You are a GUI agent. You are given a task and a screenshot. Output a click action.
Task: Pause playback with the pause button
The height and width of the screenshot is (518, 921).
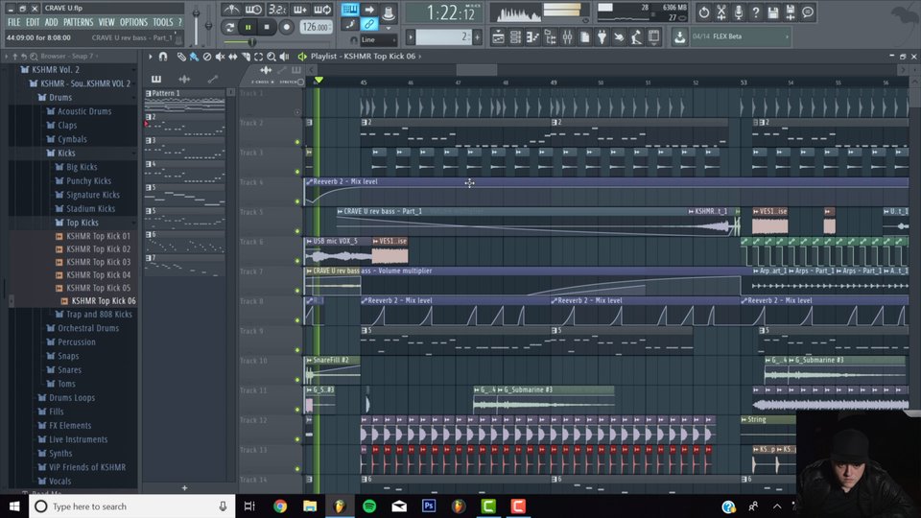point(248,27)
